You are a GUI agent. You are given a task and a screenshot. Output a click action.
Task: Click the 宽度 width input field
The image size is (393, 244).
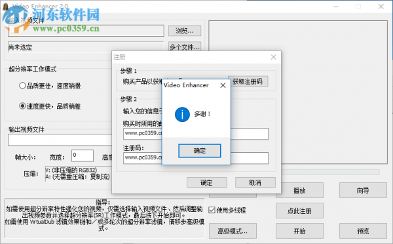pos(83,155)
